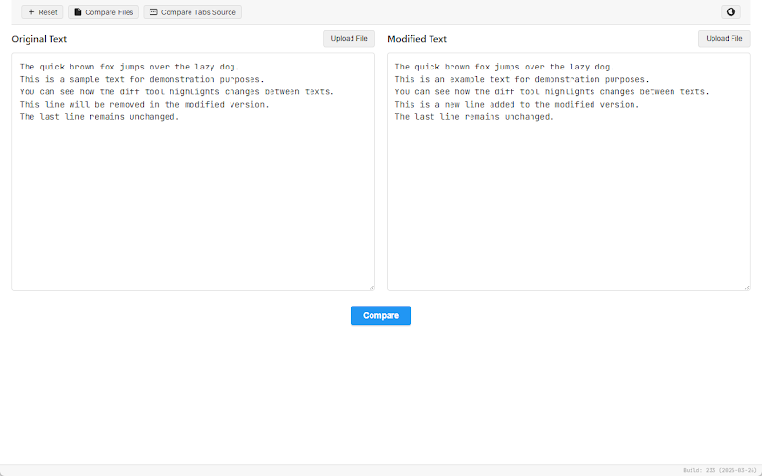Click inside the Original Text area

tap(193, 172)
